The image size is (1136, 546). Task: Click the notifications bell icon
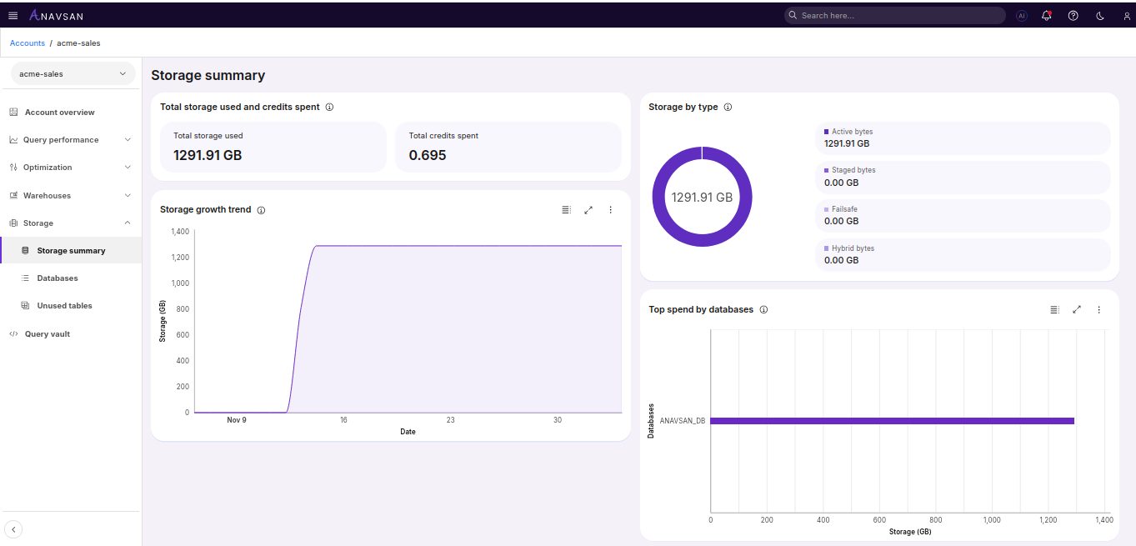coord(1047,16)
